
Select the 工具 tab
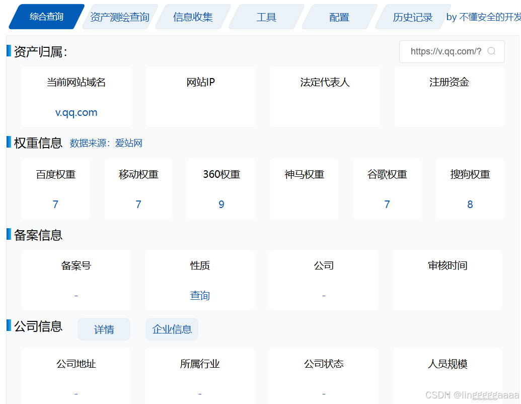[x=266, y=17]
